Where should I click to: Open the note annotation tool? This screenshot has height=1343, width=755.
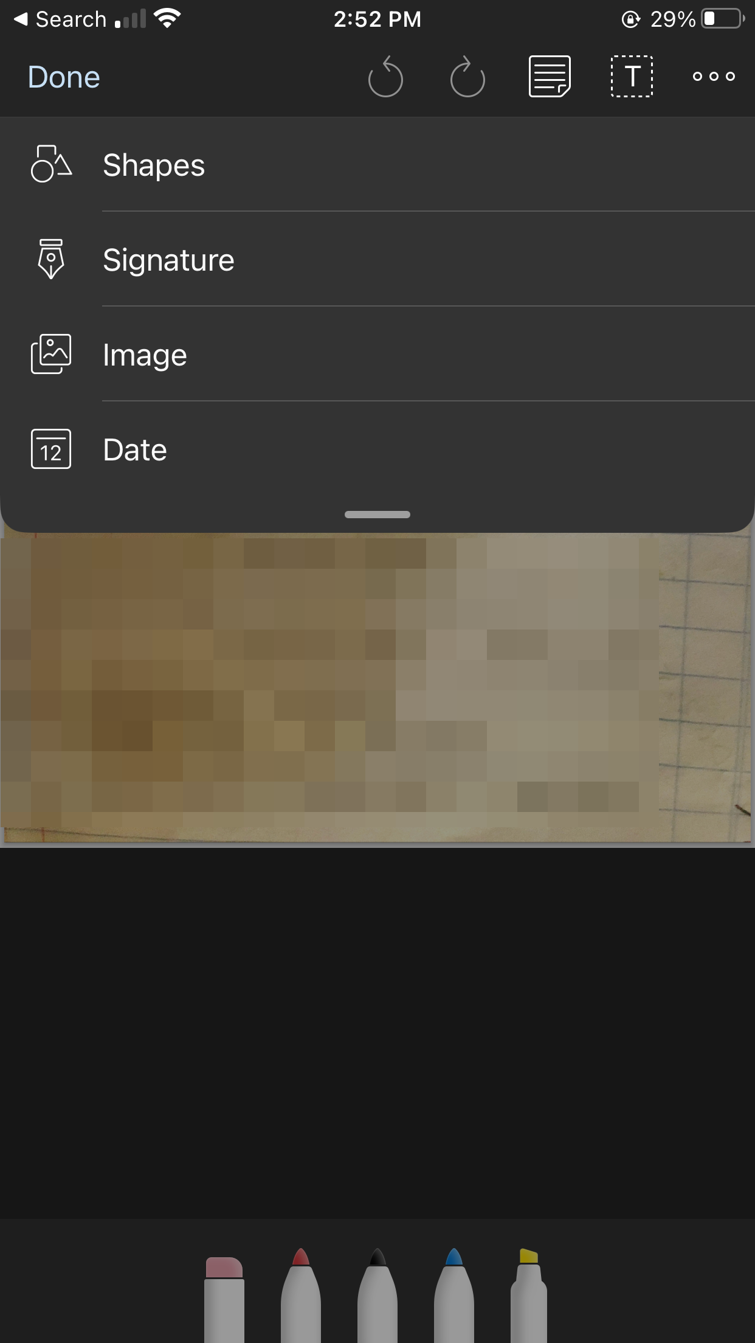[550, 77]
